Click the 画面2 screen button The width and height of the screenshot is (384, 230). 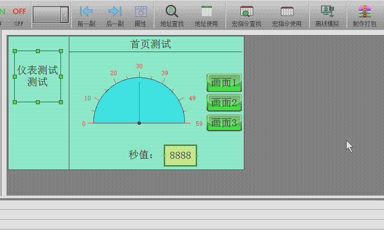(x=224, y=103)
